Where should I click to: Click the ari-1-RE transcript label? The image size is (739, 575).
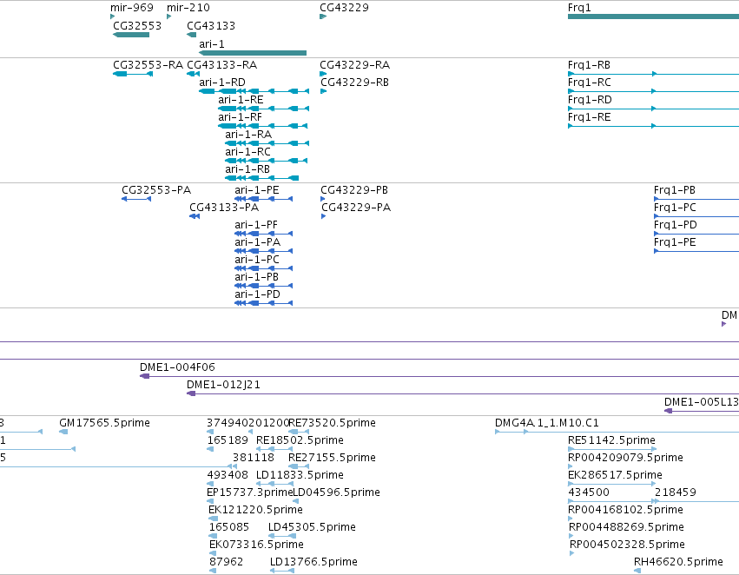coord(241,100)
